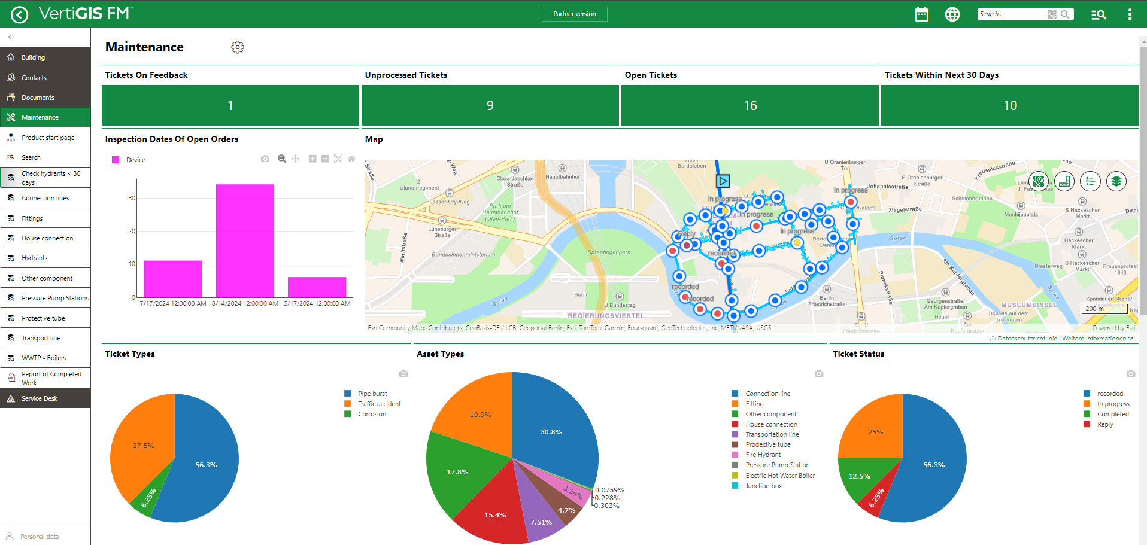
Task: Open Report of Completed Work entry
Action: click(45, 378)
